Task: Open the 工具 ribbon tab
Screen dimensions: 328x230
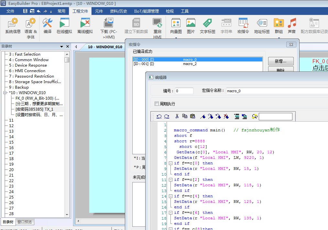Action: click(185, 11)
